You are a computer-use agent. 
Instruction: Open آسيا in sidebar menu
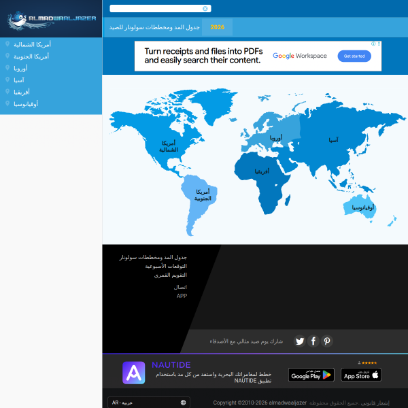(19, 80)
